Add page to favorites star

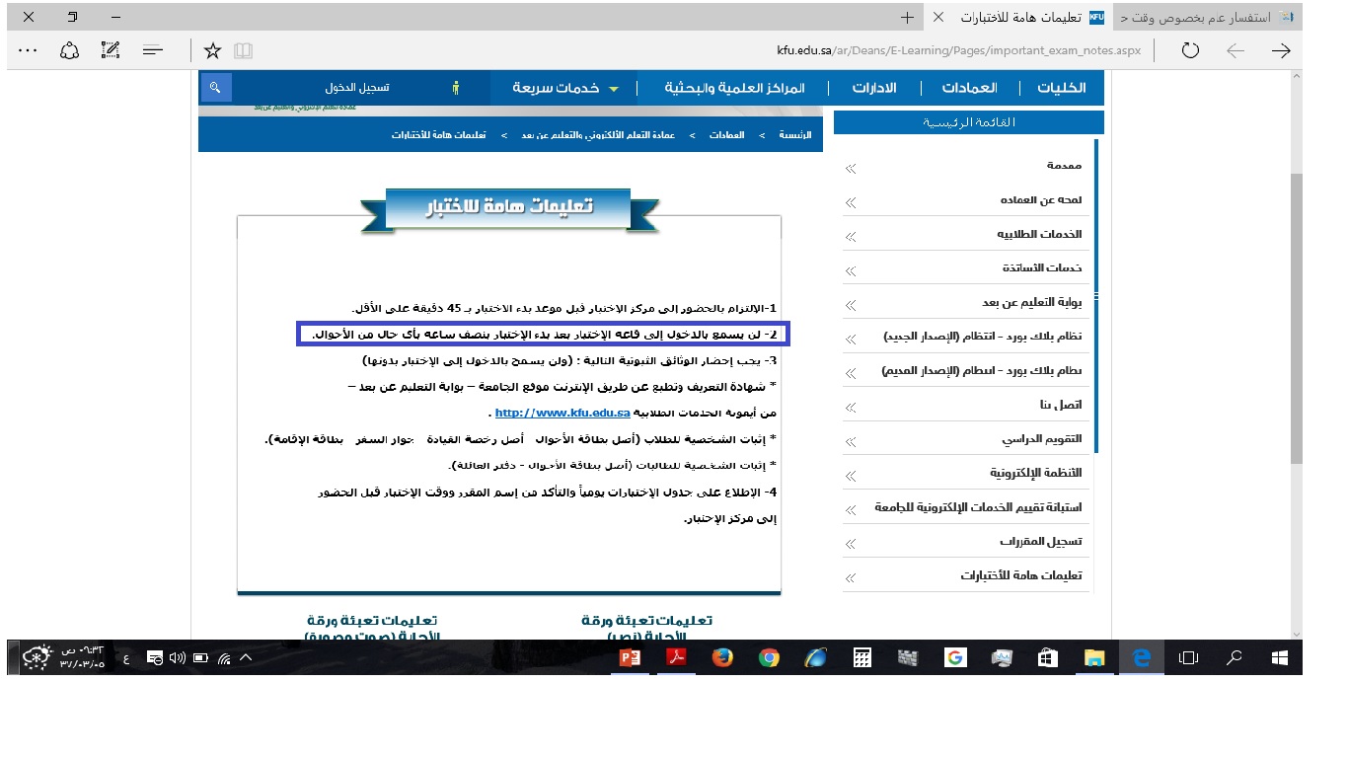pos(212,50)
